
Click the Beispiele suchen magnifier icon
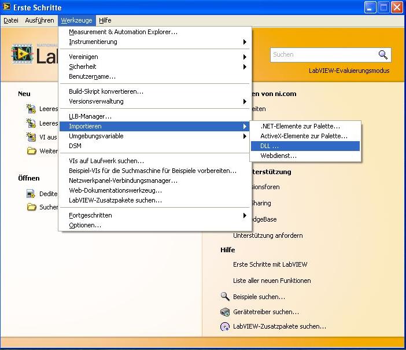[x=226, y=297]
